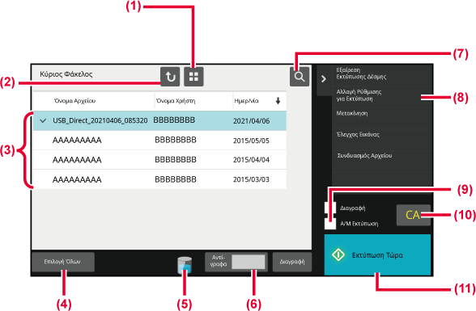This screenshot has width=476, height=311.
Task: Tick the Διαγραφή checkbox
Action: tap(330, 208)
